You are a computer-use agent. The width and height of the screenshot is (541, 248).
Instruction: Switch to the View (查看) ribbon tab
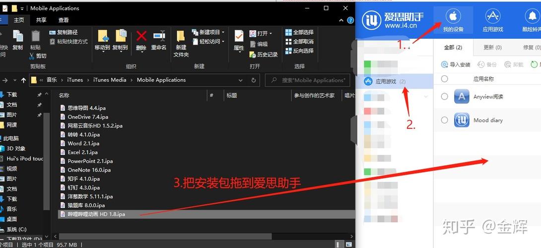pyautogui.click(x=64, y=20)
